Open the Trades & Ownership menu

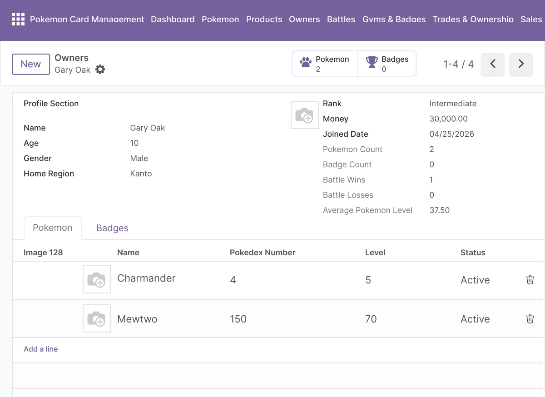[x=473, y=19]
